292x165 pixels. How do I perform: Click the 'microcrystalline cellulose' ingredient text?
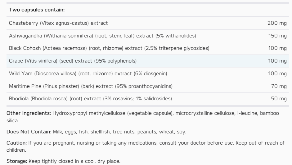(x=205, y=113)
